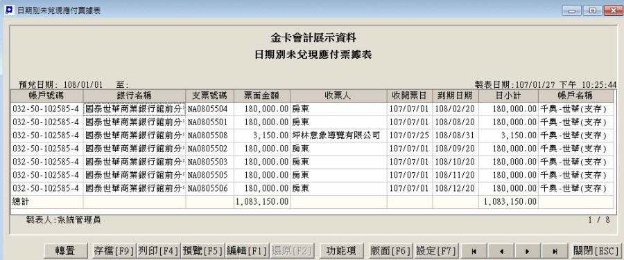Click company heading 金卡會計展示資料

(313, 38)
